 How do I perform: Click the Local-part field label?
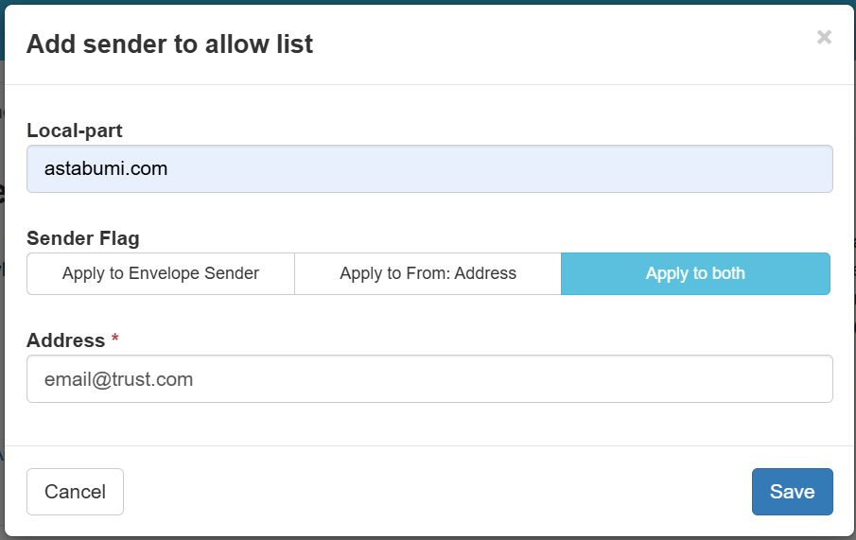click(75, 131)
